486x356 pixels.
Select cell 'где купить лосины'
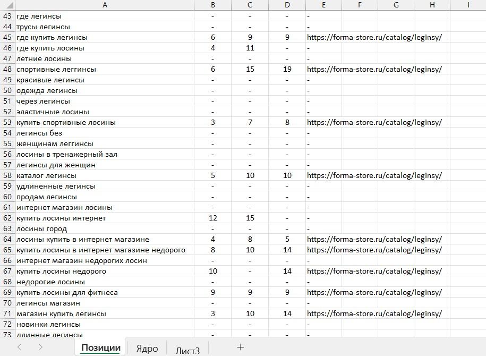point(105,48)
